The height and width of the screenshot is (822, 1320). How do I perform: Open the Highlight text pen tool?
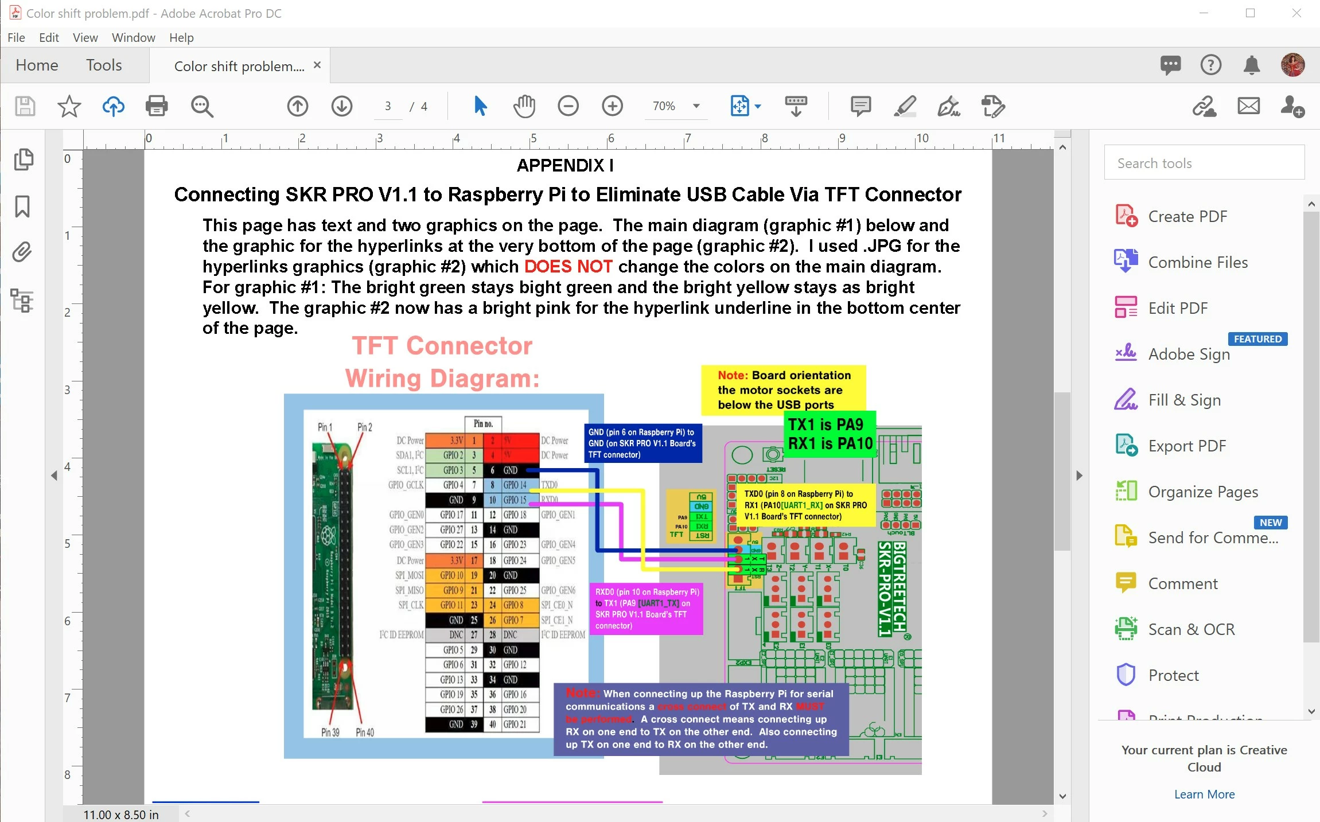(x=905, y=106)
